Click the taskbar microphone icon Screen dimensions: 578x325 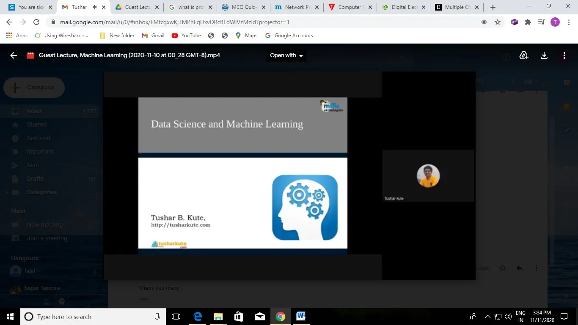(157, 317)
